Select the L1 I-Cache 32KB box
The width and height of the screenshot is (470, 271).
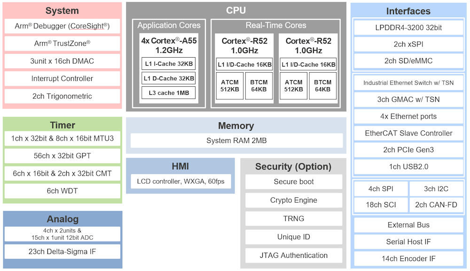169,64
